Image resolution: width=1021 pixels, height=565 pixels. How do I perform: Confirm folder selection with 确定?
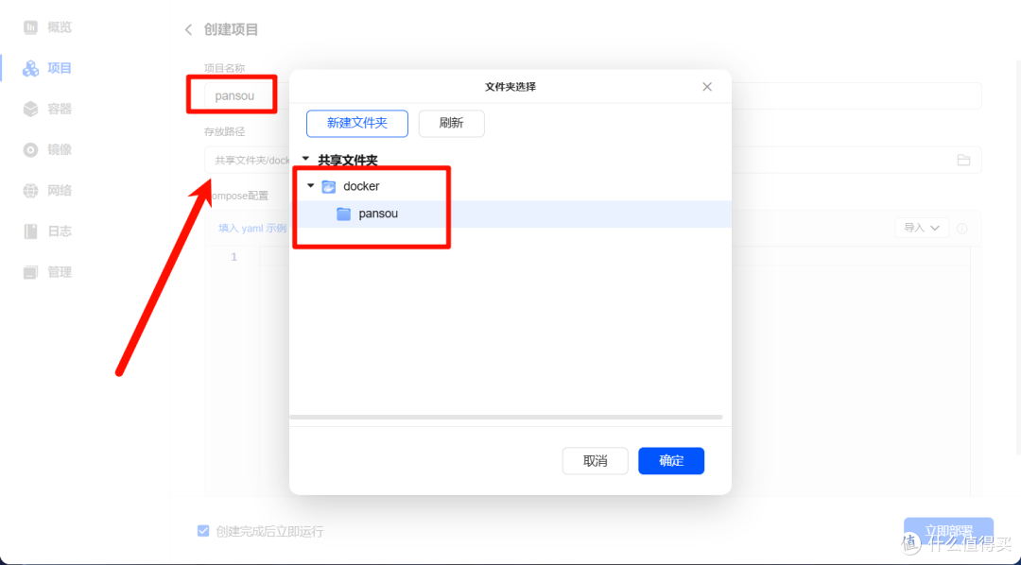click(671, 461)
